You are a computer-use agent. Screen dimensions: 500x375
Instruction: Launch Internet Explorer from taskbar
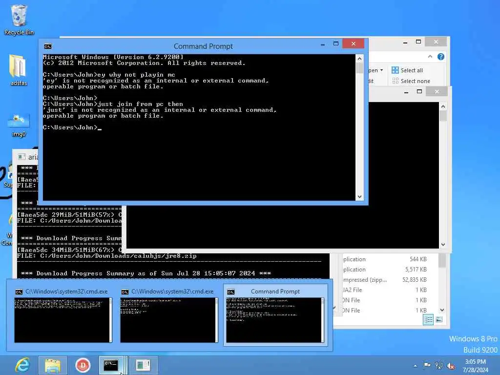(22, 365)
